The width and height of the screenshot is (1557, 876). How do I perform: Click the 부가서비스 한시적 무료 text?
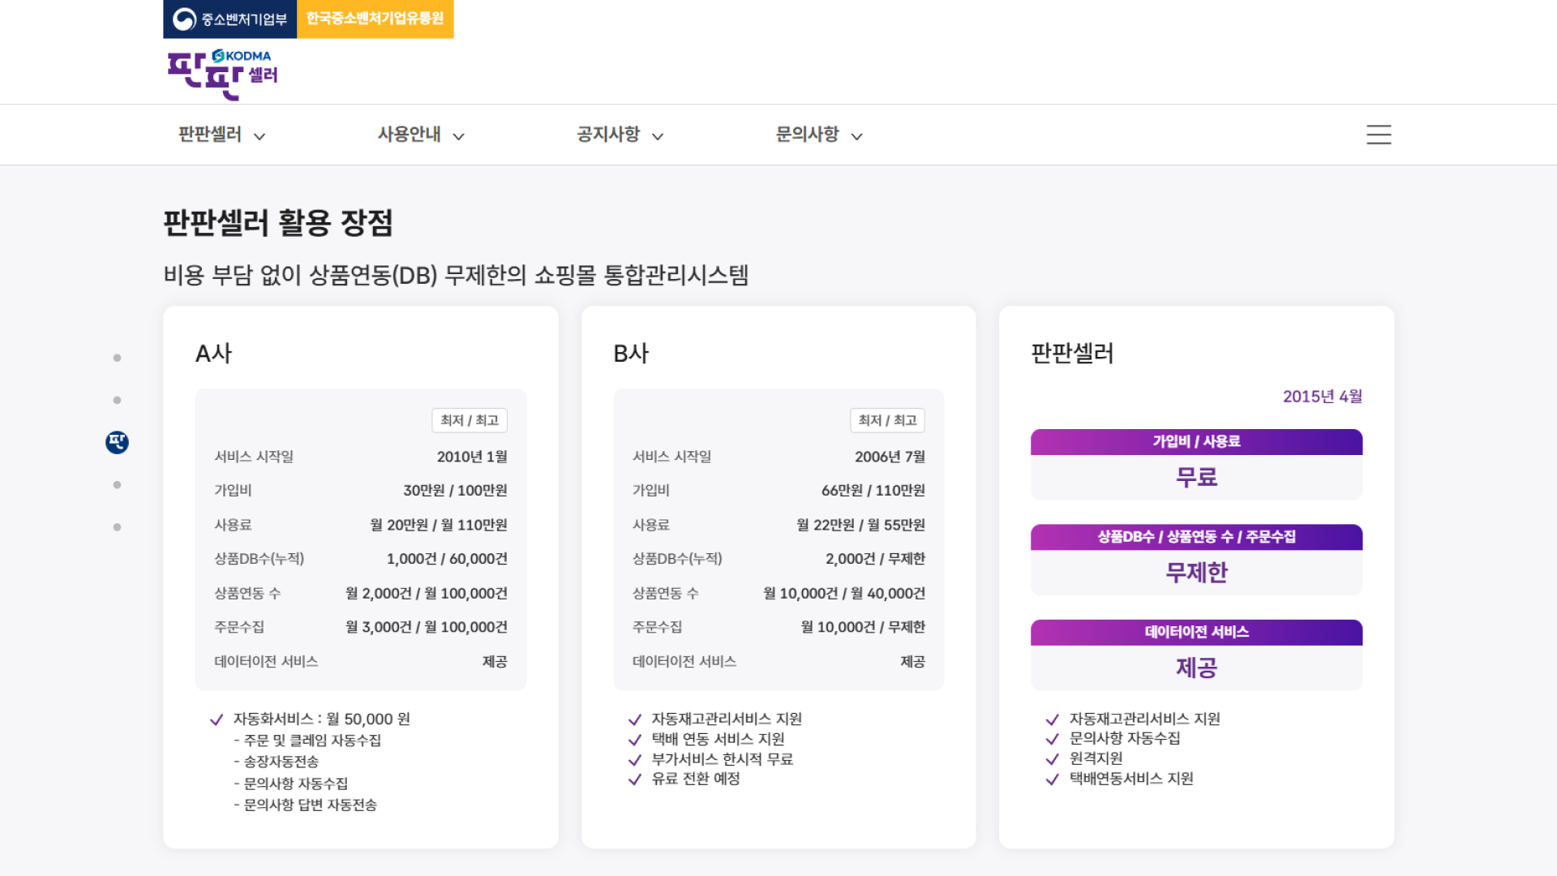click(723, 760)
